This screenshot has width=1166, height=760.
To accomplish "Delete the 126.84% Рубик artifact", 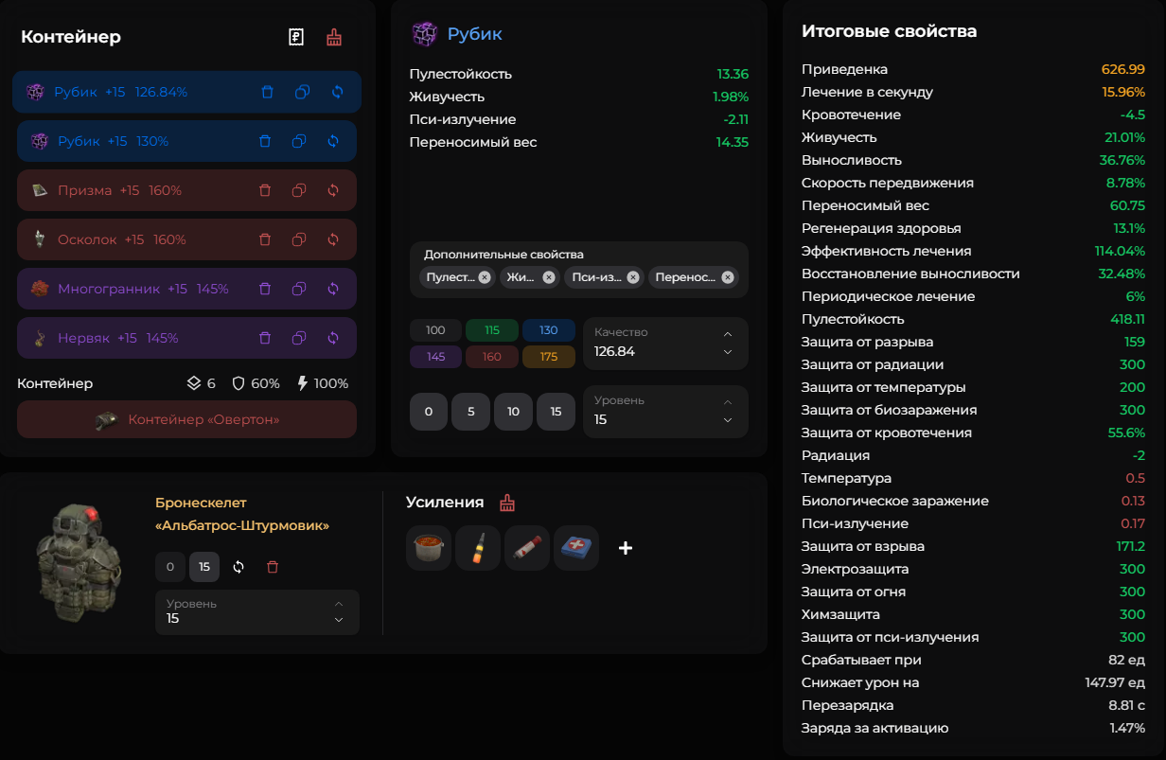I will 266,92.
